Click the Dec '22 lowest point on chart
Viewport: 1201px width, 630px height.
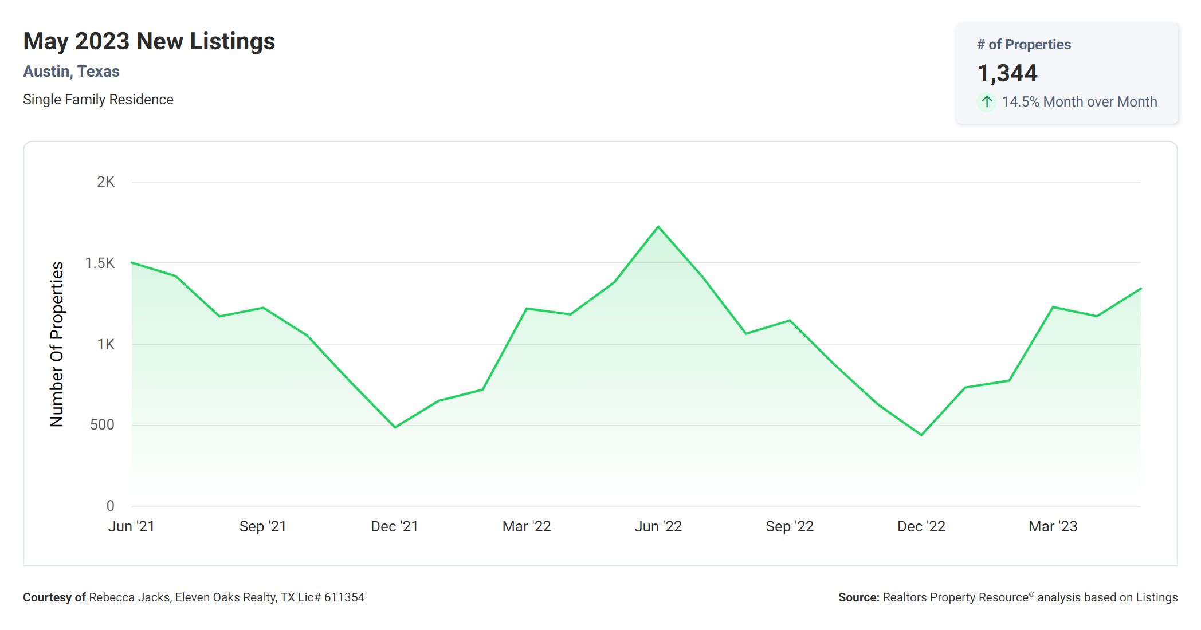click(x=921, y=435)
